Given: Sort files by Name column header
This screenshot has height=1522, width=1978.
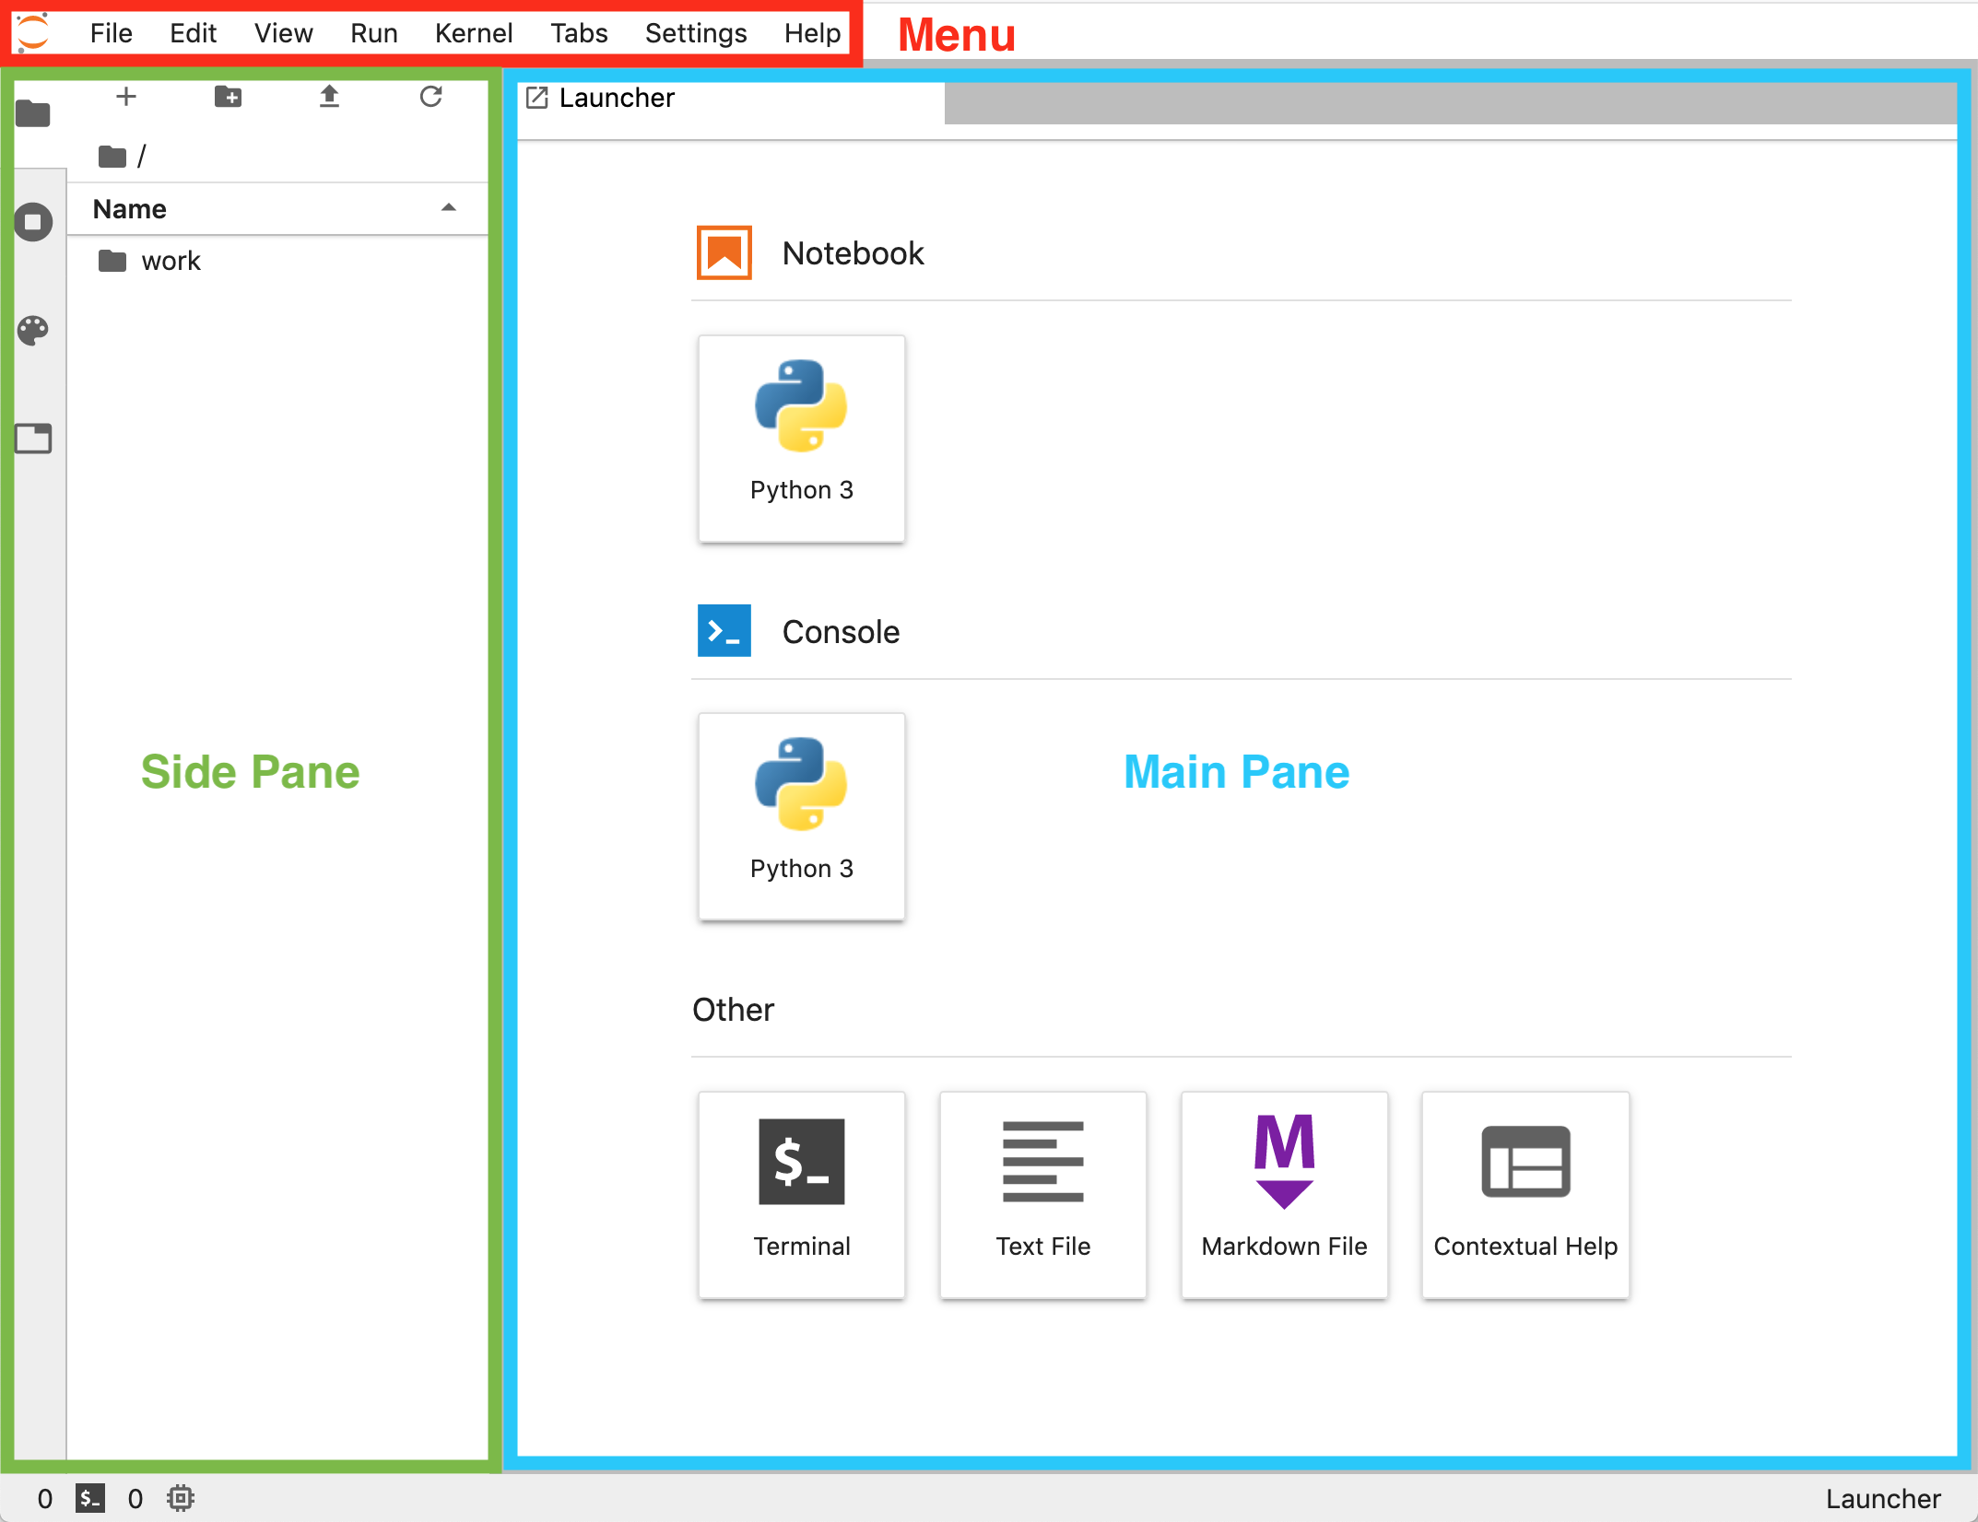Looking at the screenshot, I should (277, 209).
